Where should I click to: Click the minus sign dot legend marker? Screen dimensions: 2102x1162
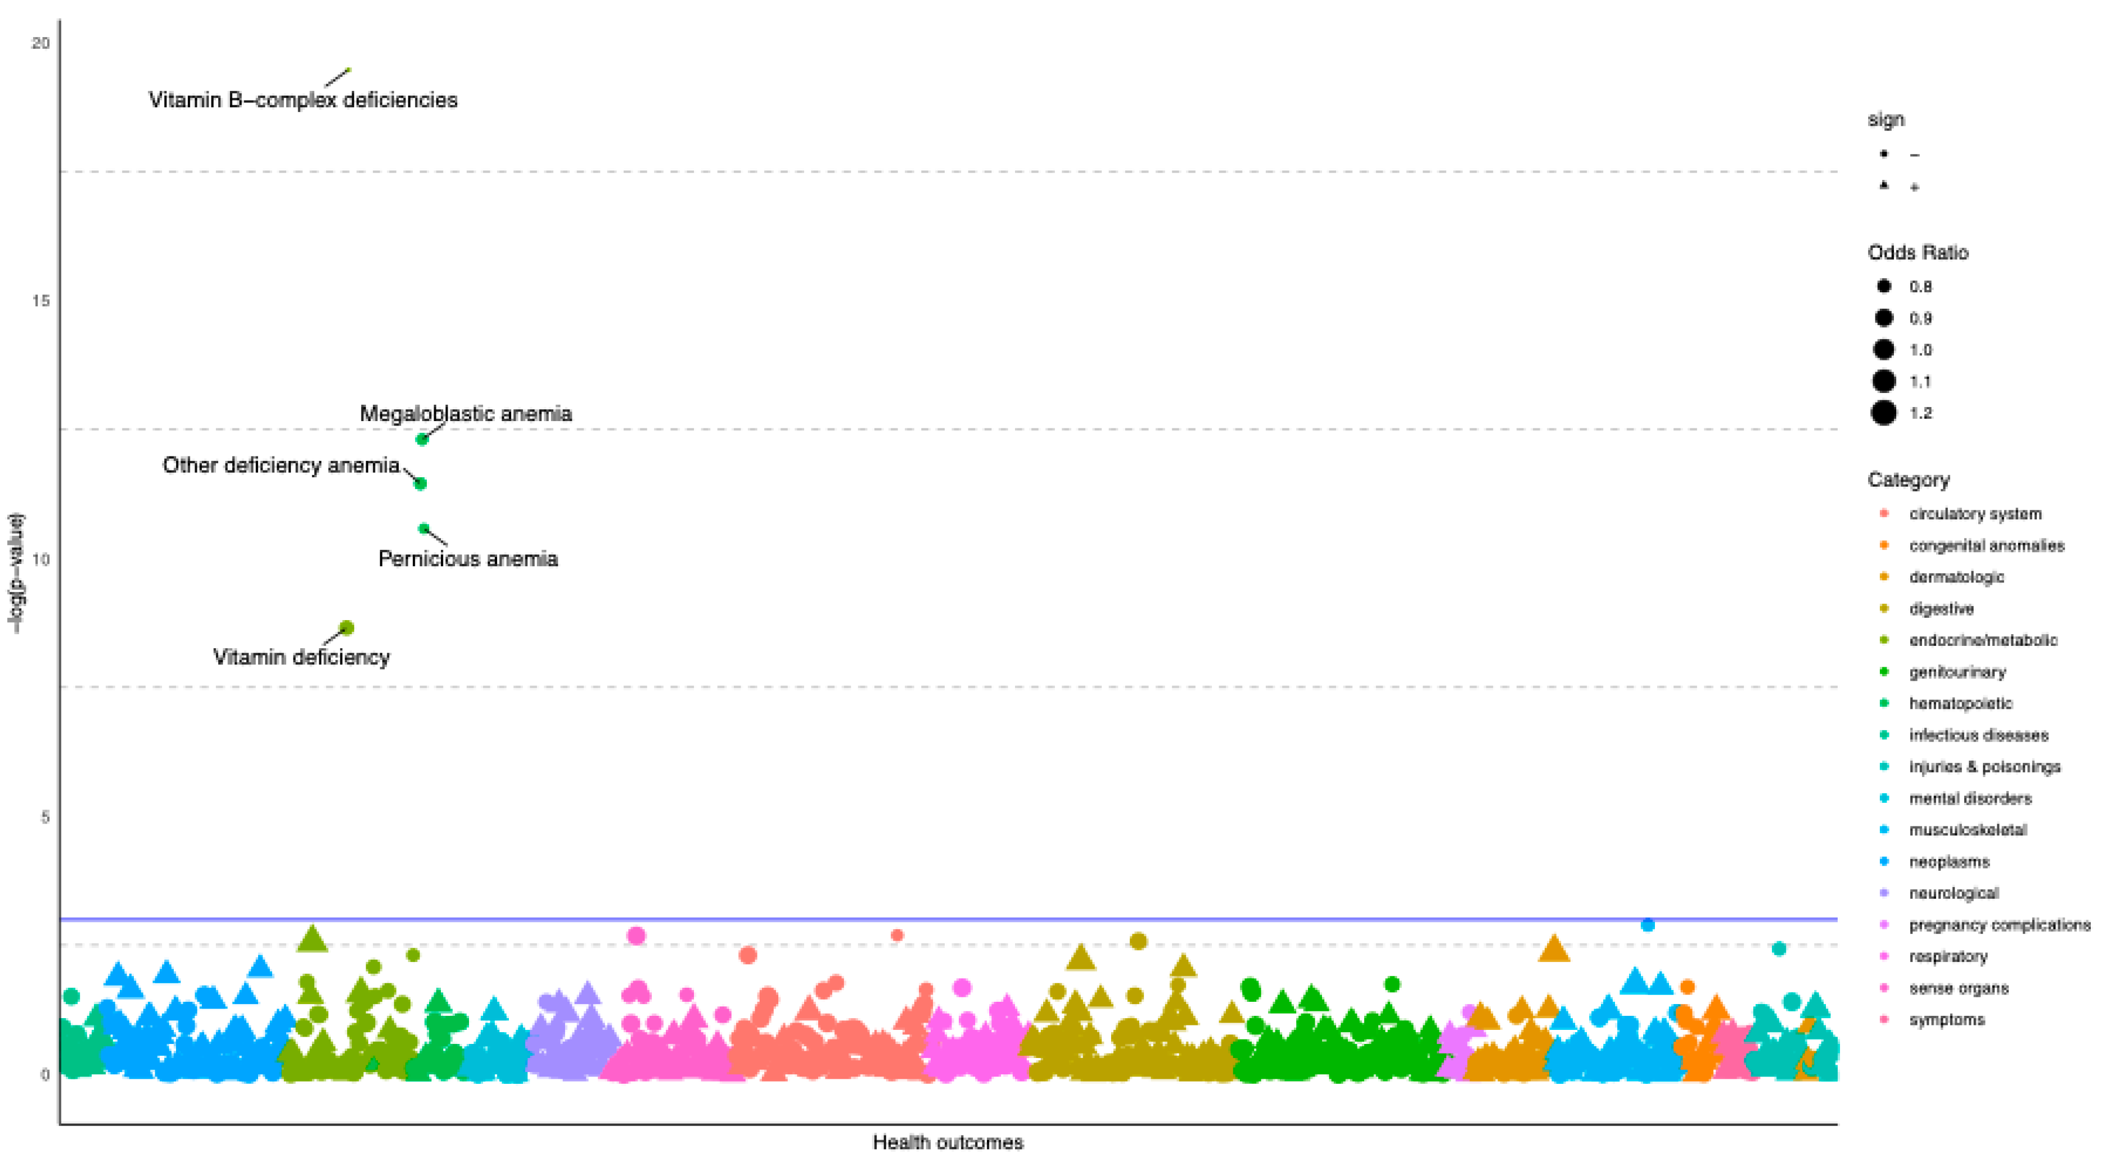tap(1884, 153)
